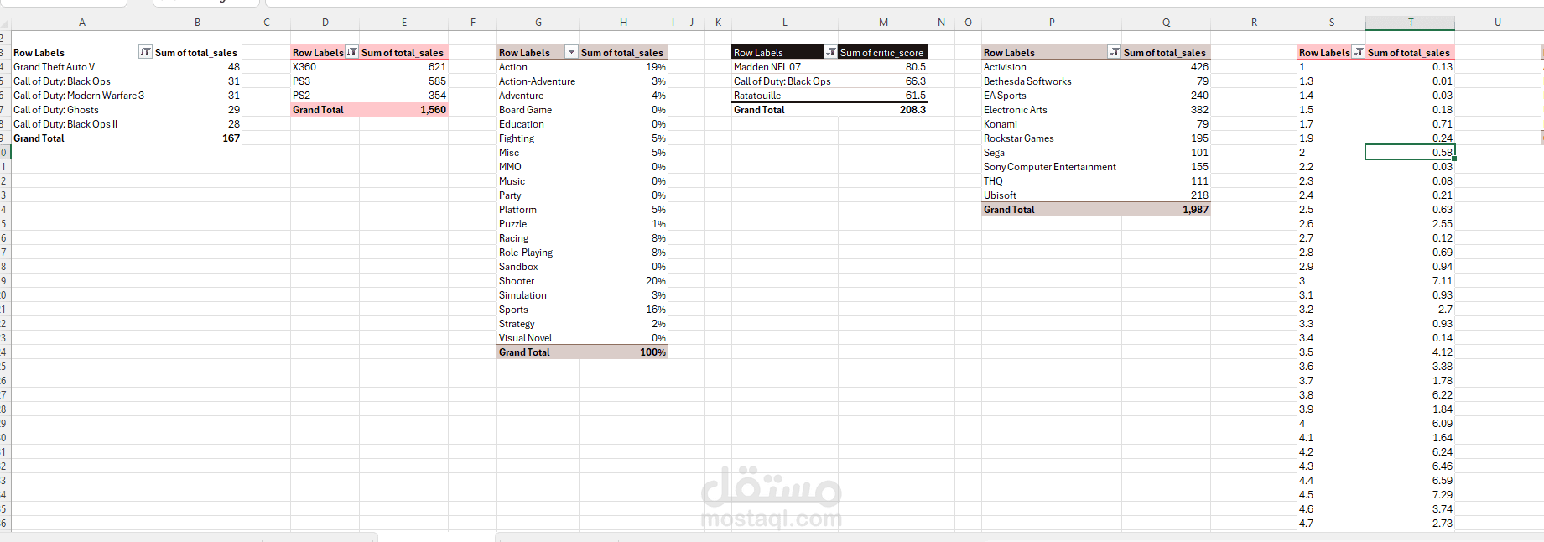Click the Board Game genre cell
Viewport: 1544px width, 542px height.
pyautogui.click(x=538, y=110)
